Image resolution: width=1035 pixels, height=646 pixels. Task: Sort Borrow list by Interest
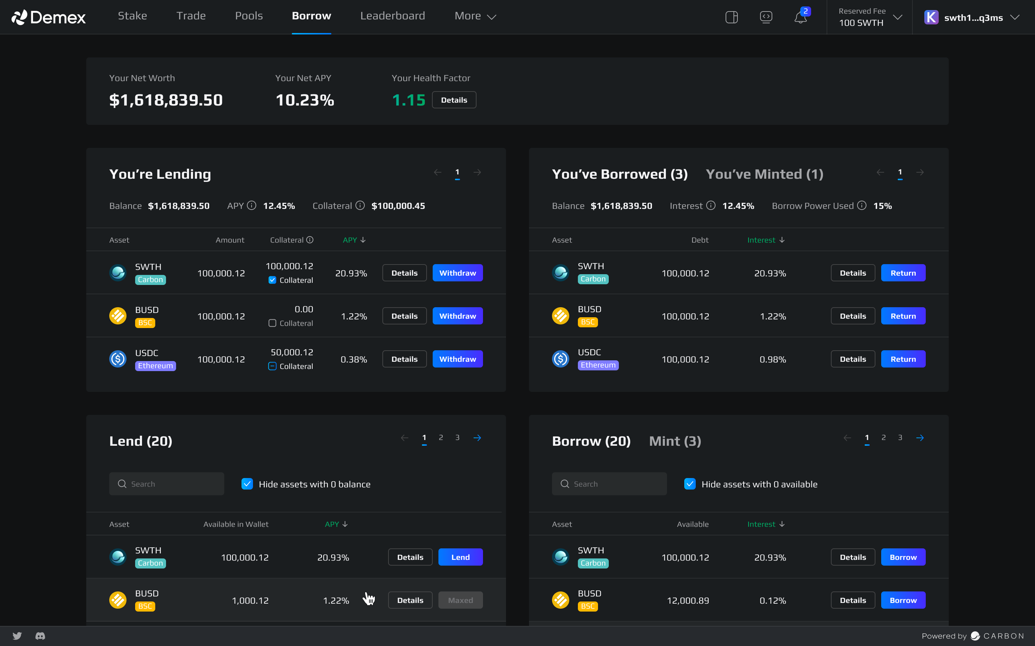click(765, 524)
